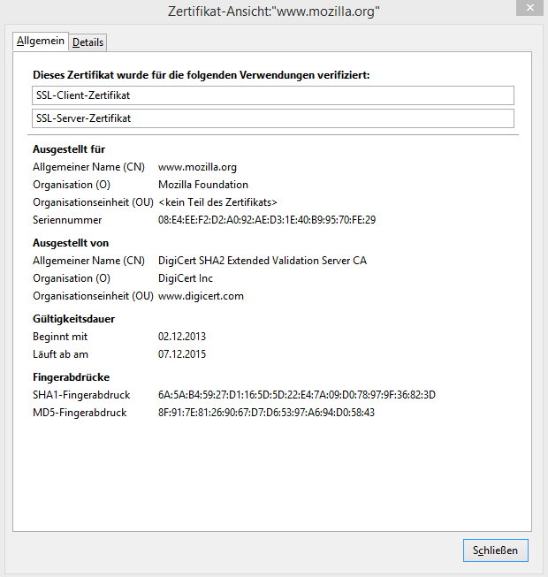The image size is (548, 577).
Task: Click the serial number 08:E4:EE:F2... value
Action: click(x=267, y=220)
